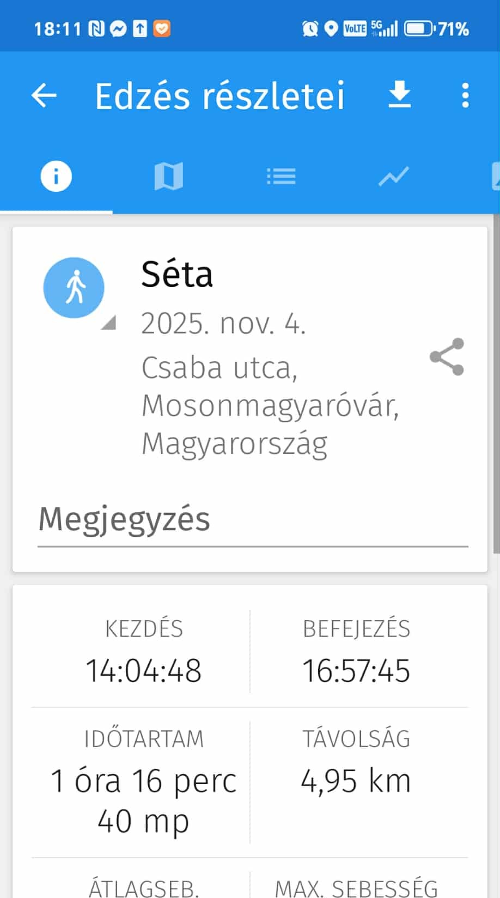Tap the Időtartam duration value
Image resolution: width=500 pixels, height=898 pixels.
coord(144,800)
